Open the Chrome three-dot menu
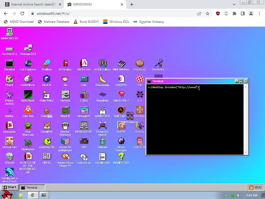Image resolution: width=265 pixels, height=199 pixels. coord(259,13)
